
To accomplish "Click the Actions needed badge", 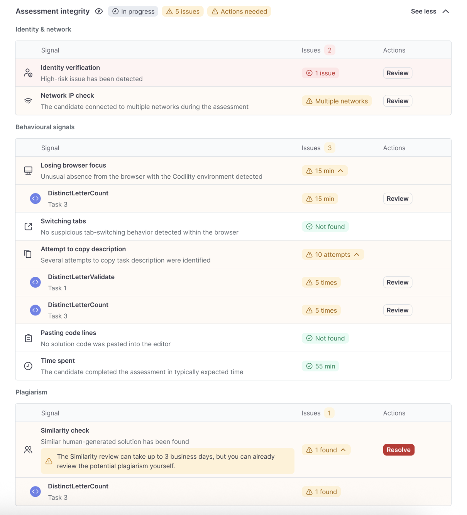I will (x=239, y=12).
